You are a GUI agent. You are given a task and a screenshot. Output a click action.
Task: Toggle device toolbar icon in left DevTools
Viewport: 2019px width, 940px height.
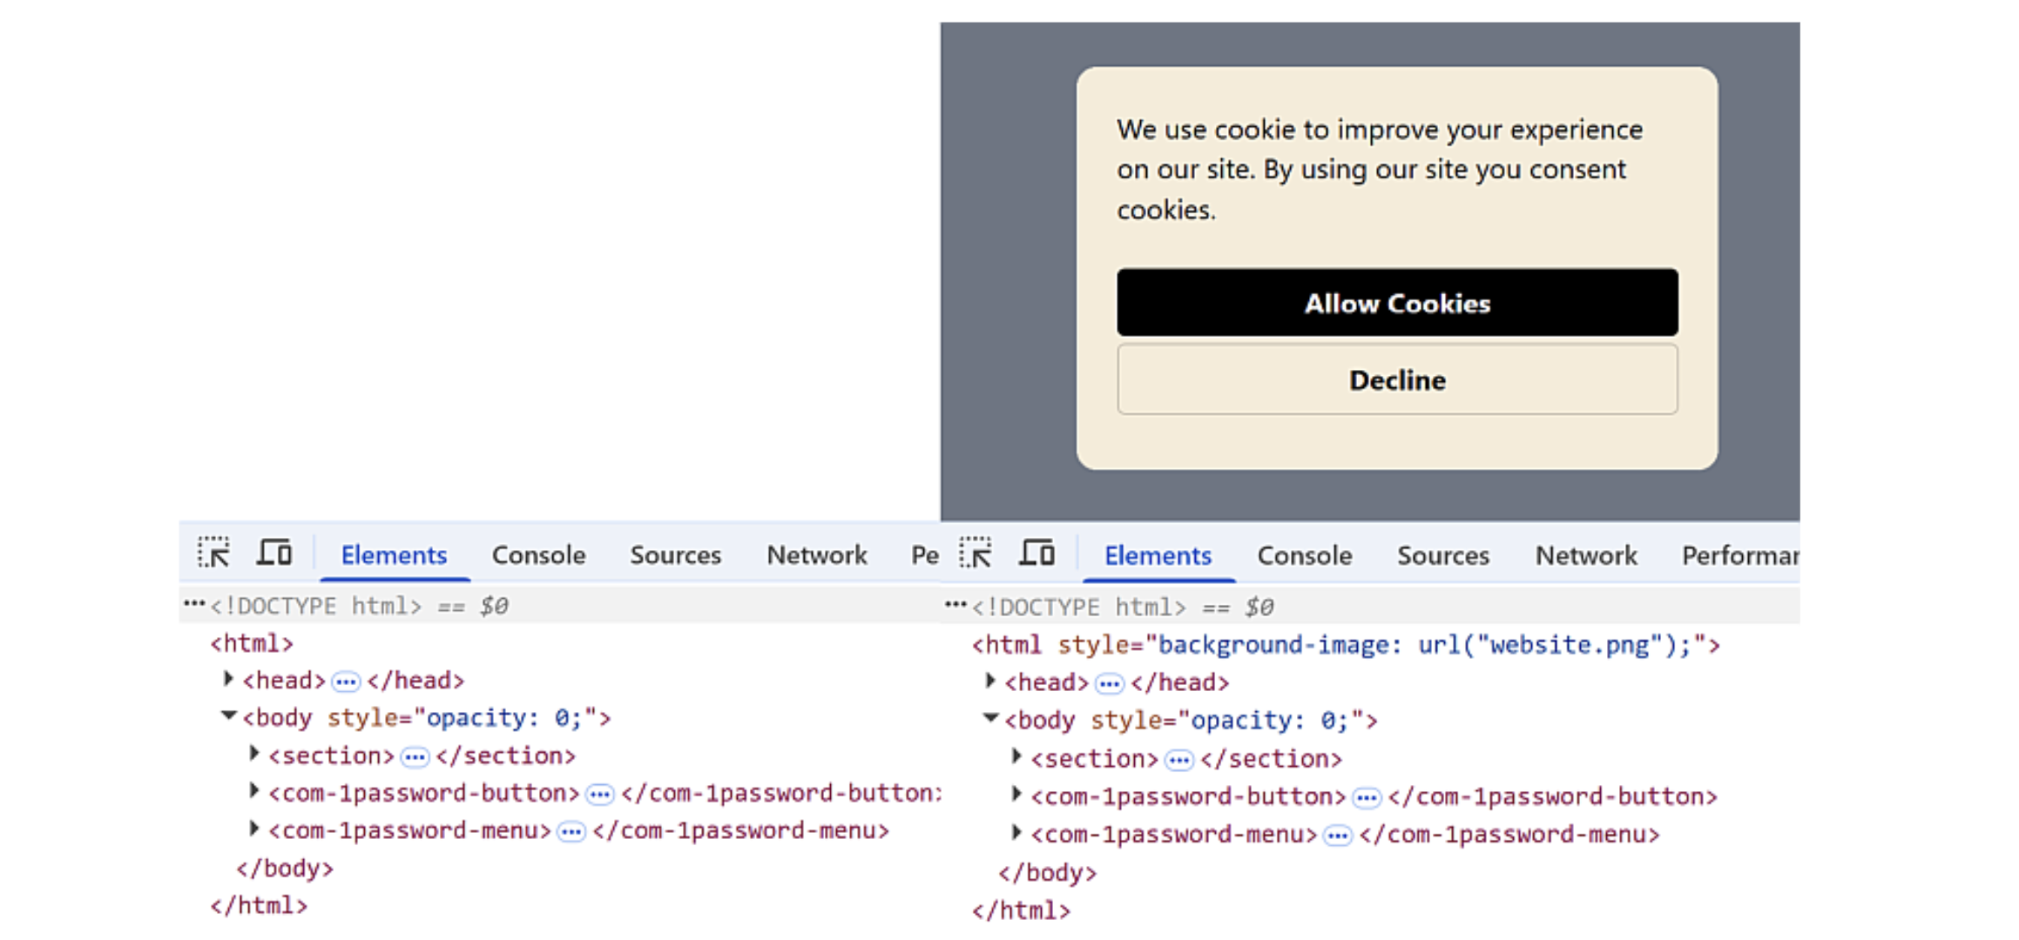tap(274, 553)
